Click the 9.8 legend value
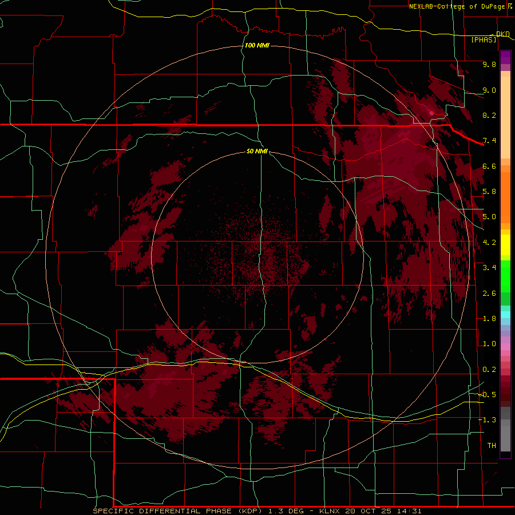 click(x=489, y=64)
